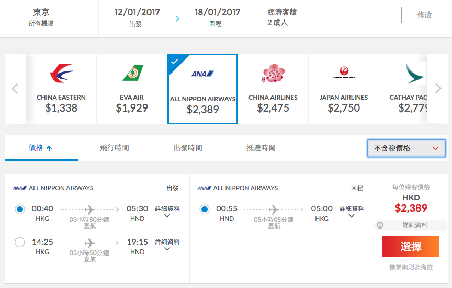Sort results by 飛行時間
452x288 pixels.
[x=115, y=148]
